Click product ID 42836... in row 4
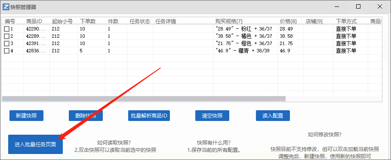Viewport: 391px width, 160px height. tap(36, 51)
